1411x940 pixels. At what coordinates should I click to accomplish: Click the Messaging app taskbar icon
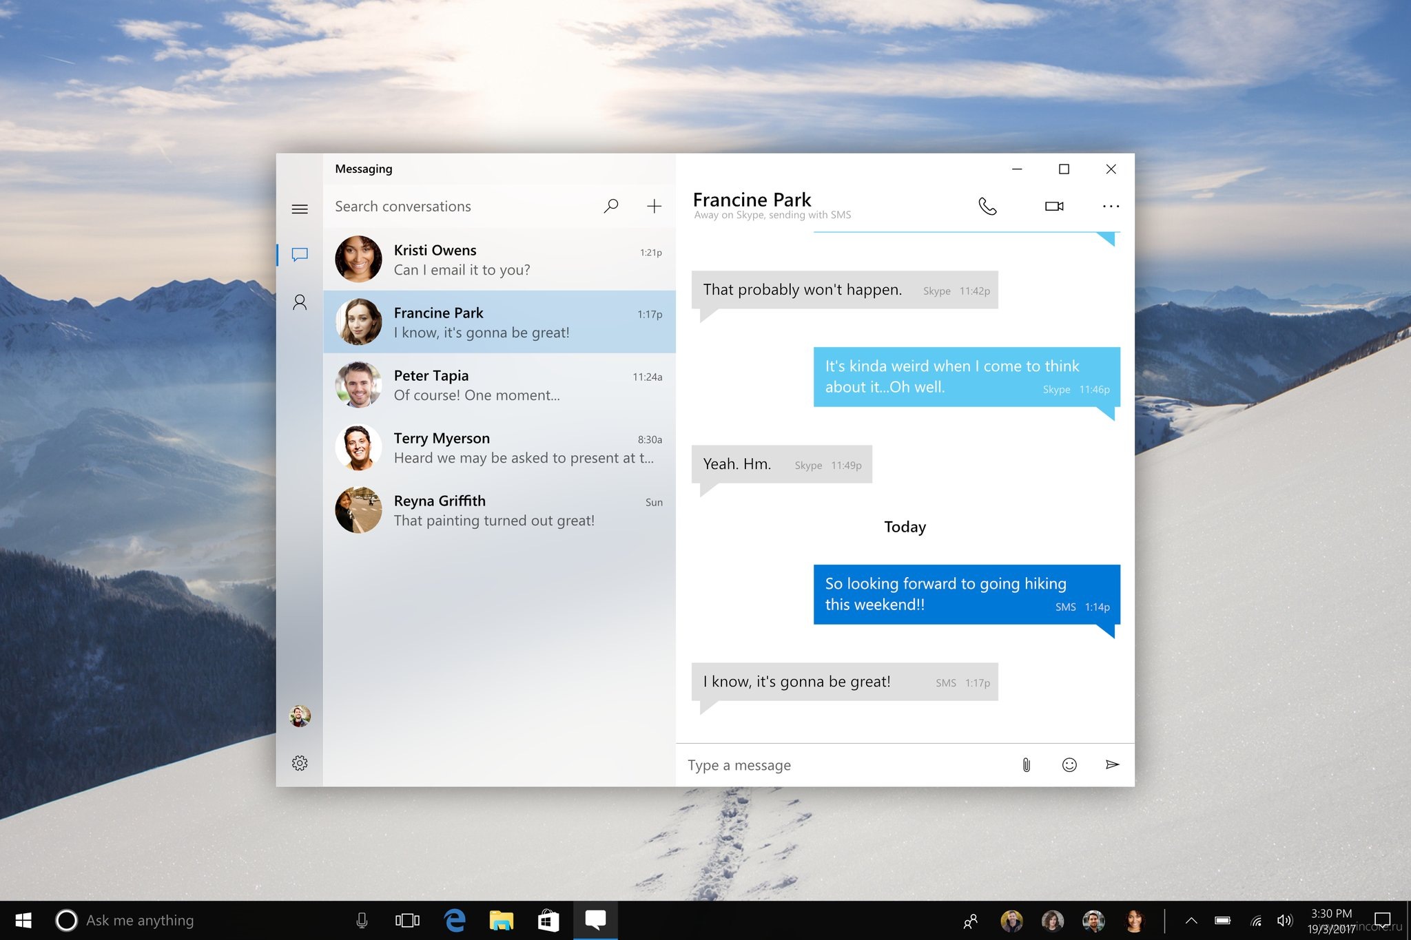tap(595, 919)
